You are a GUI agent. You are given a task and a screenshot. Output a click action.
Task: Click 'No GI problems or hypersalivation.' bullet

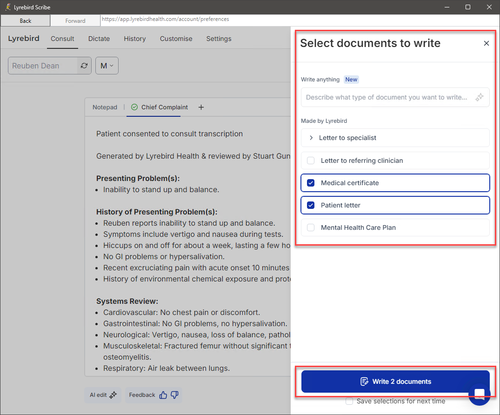(x=164, y=256)
